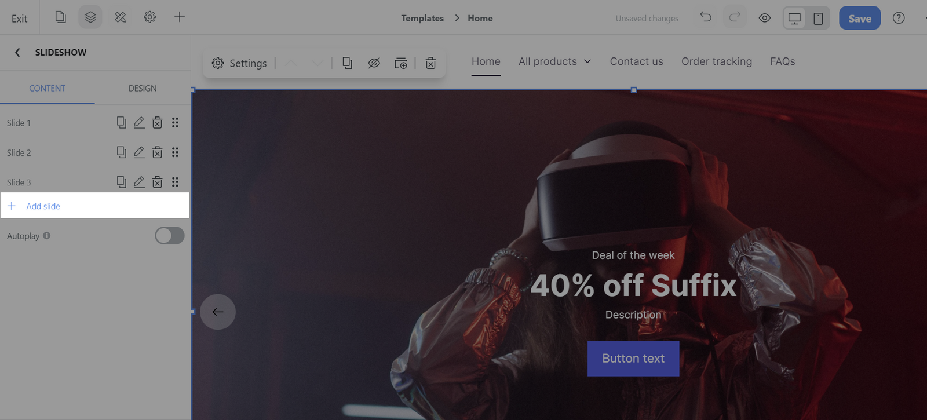Move the section down

pos(317,63)
